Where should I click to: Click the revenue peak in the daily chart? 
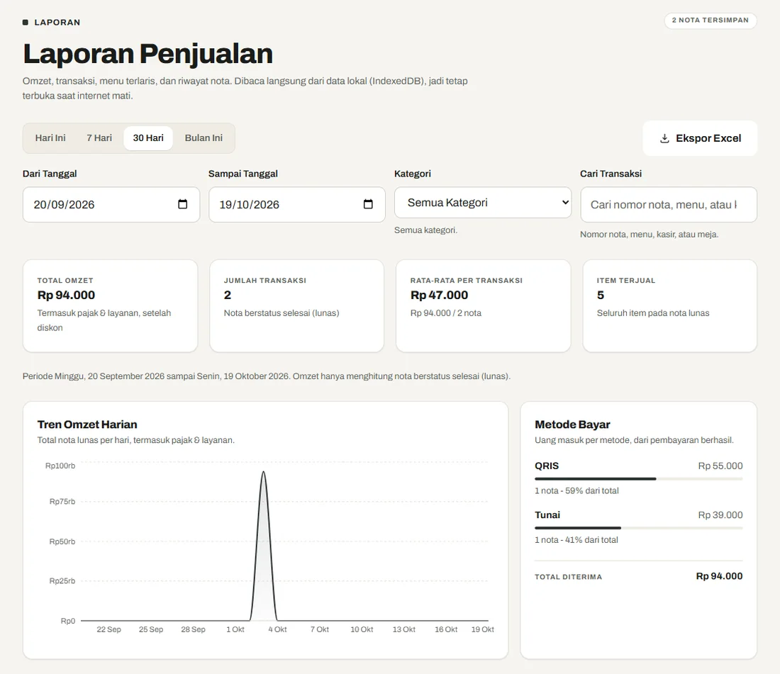pos(264,472)
